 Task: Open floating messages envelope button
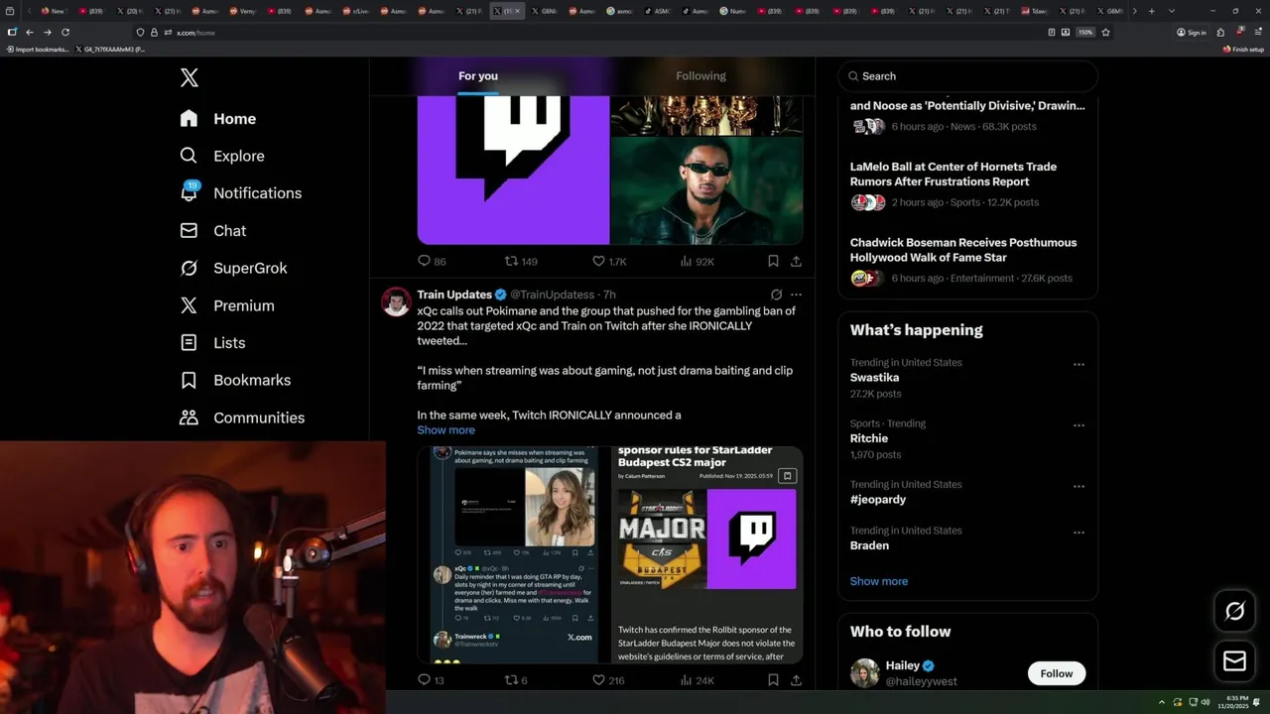tap(1234, 660)
